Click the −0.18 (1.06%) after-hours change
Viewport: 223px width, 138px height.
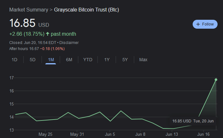point(52,49)
